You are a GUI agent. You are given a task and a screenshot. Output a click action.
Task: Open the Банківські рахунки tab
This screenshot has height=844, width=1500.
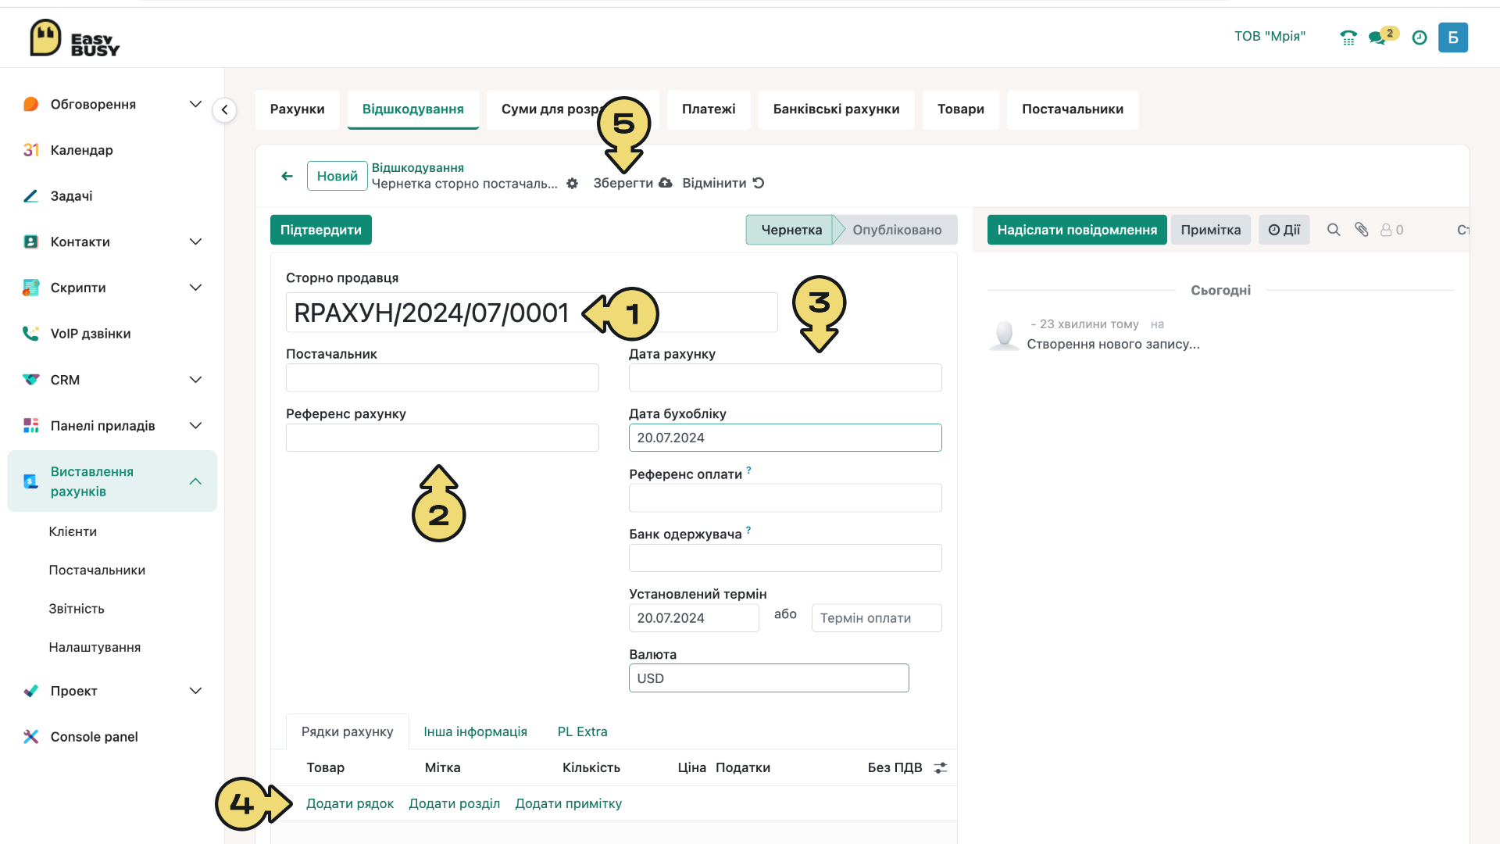click(836, 109)
